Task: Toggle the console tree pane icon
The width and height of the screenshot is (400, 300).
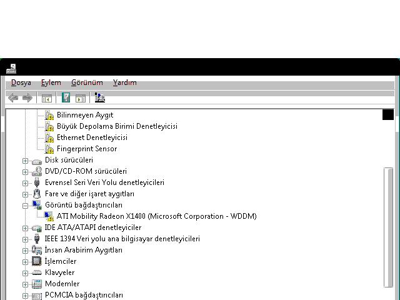Action: pyautogui.click(x=46, y=98)
